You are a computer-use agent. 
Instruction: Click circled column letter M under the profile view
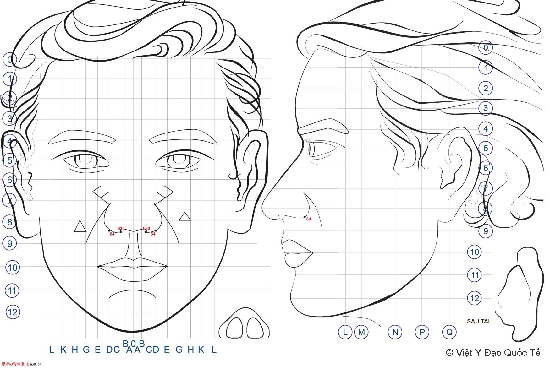361,332
